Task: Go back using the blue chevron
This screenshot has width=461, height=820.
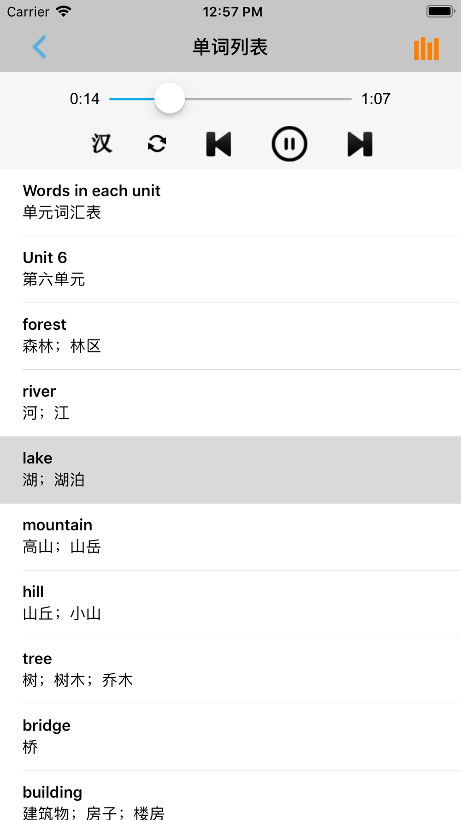Action: pyautogui.click(x=39, y=47)
